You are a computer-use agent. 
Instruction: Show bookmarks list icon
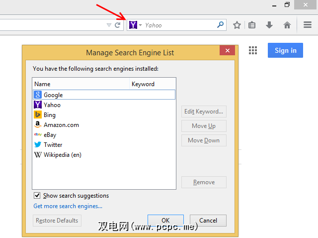[252, 25]
